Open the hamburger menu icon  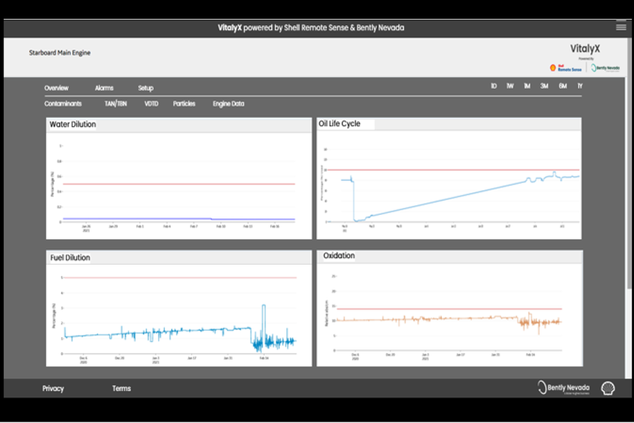click(621, 27)
